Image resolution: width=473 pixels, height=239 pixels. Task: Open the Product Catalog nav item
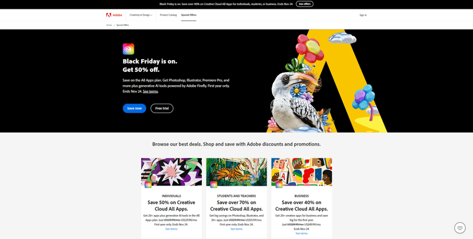[168, 15]
